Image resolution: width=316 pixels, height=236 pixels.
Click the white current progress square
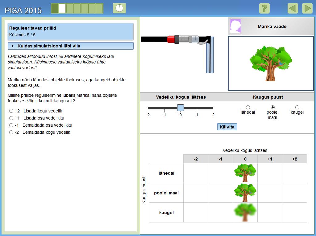tap(62, 8)
